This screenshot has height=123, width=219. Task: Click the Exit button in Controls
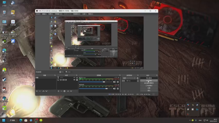[x=149, y=91]
